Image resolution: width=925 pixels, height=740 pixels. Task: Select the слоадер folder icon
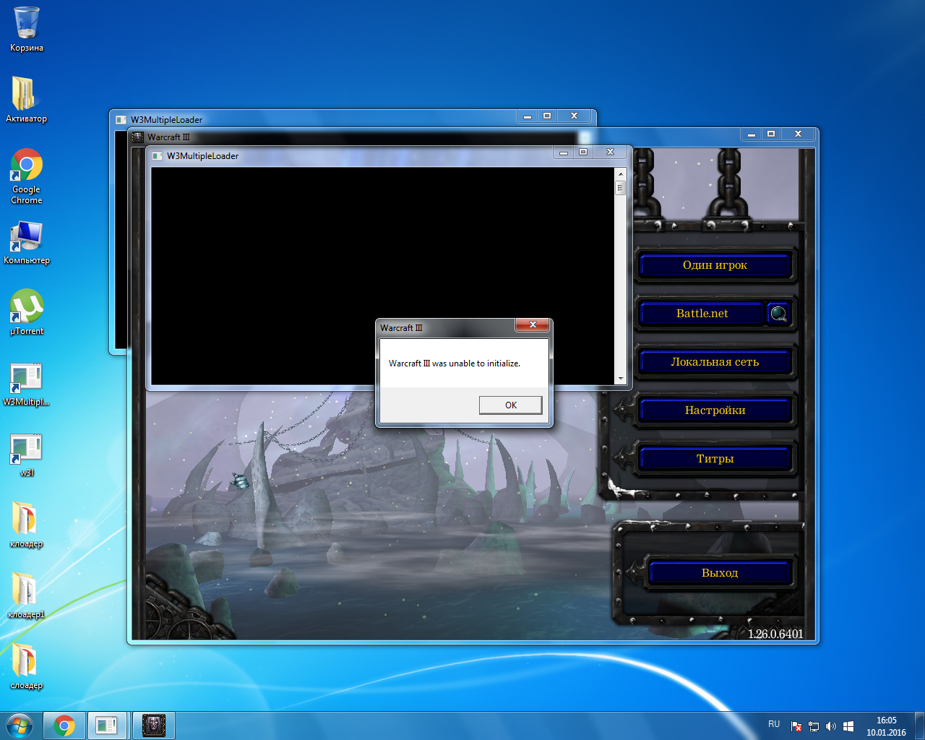coord(27,667)
